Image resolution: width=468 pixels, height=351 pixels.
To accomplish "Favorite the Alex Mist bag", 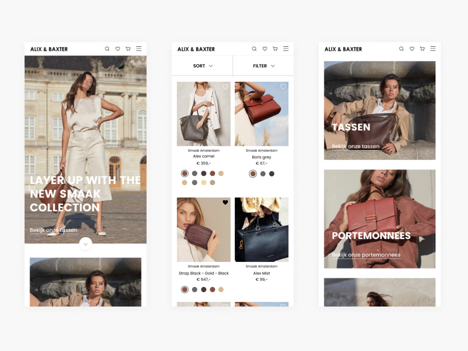I will pos(283,202).
